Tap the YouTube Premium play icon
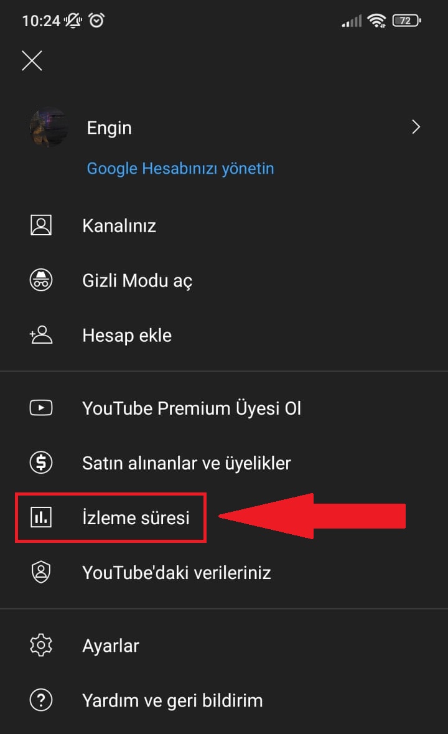This screenshot has width=448, height=734. coord(41,408)
